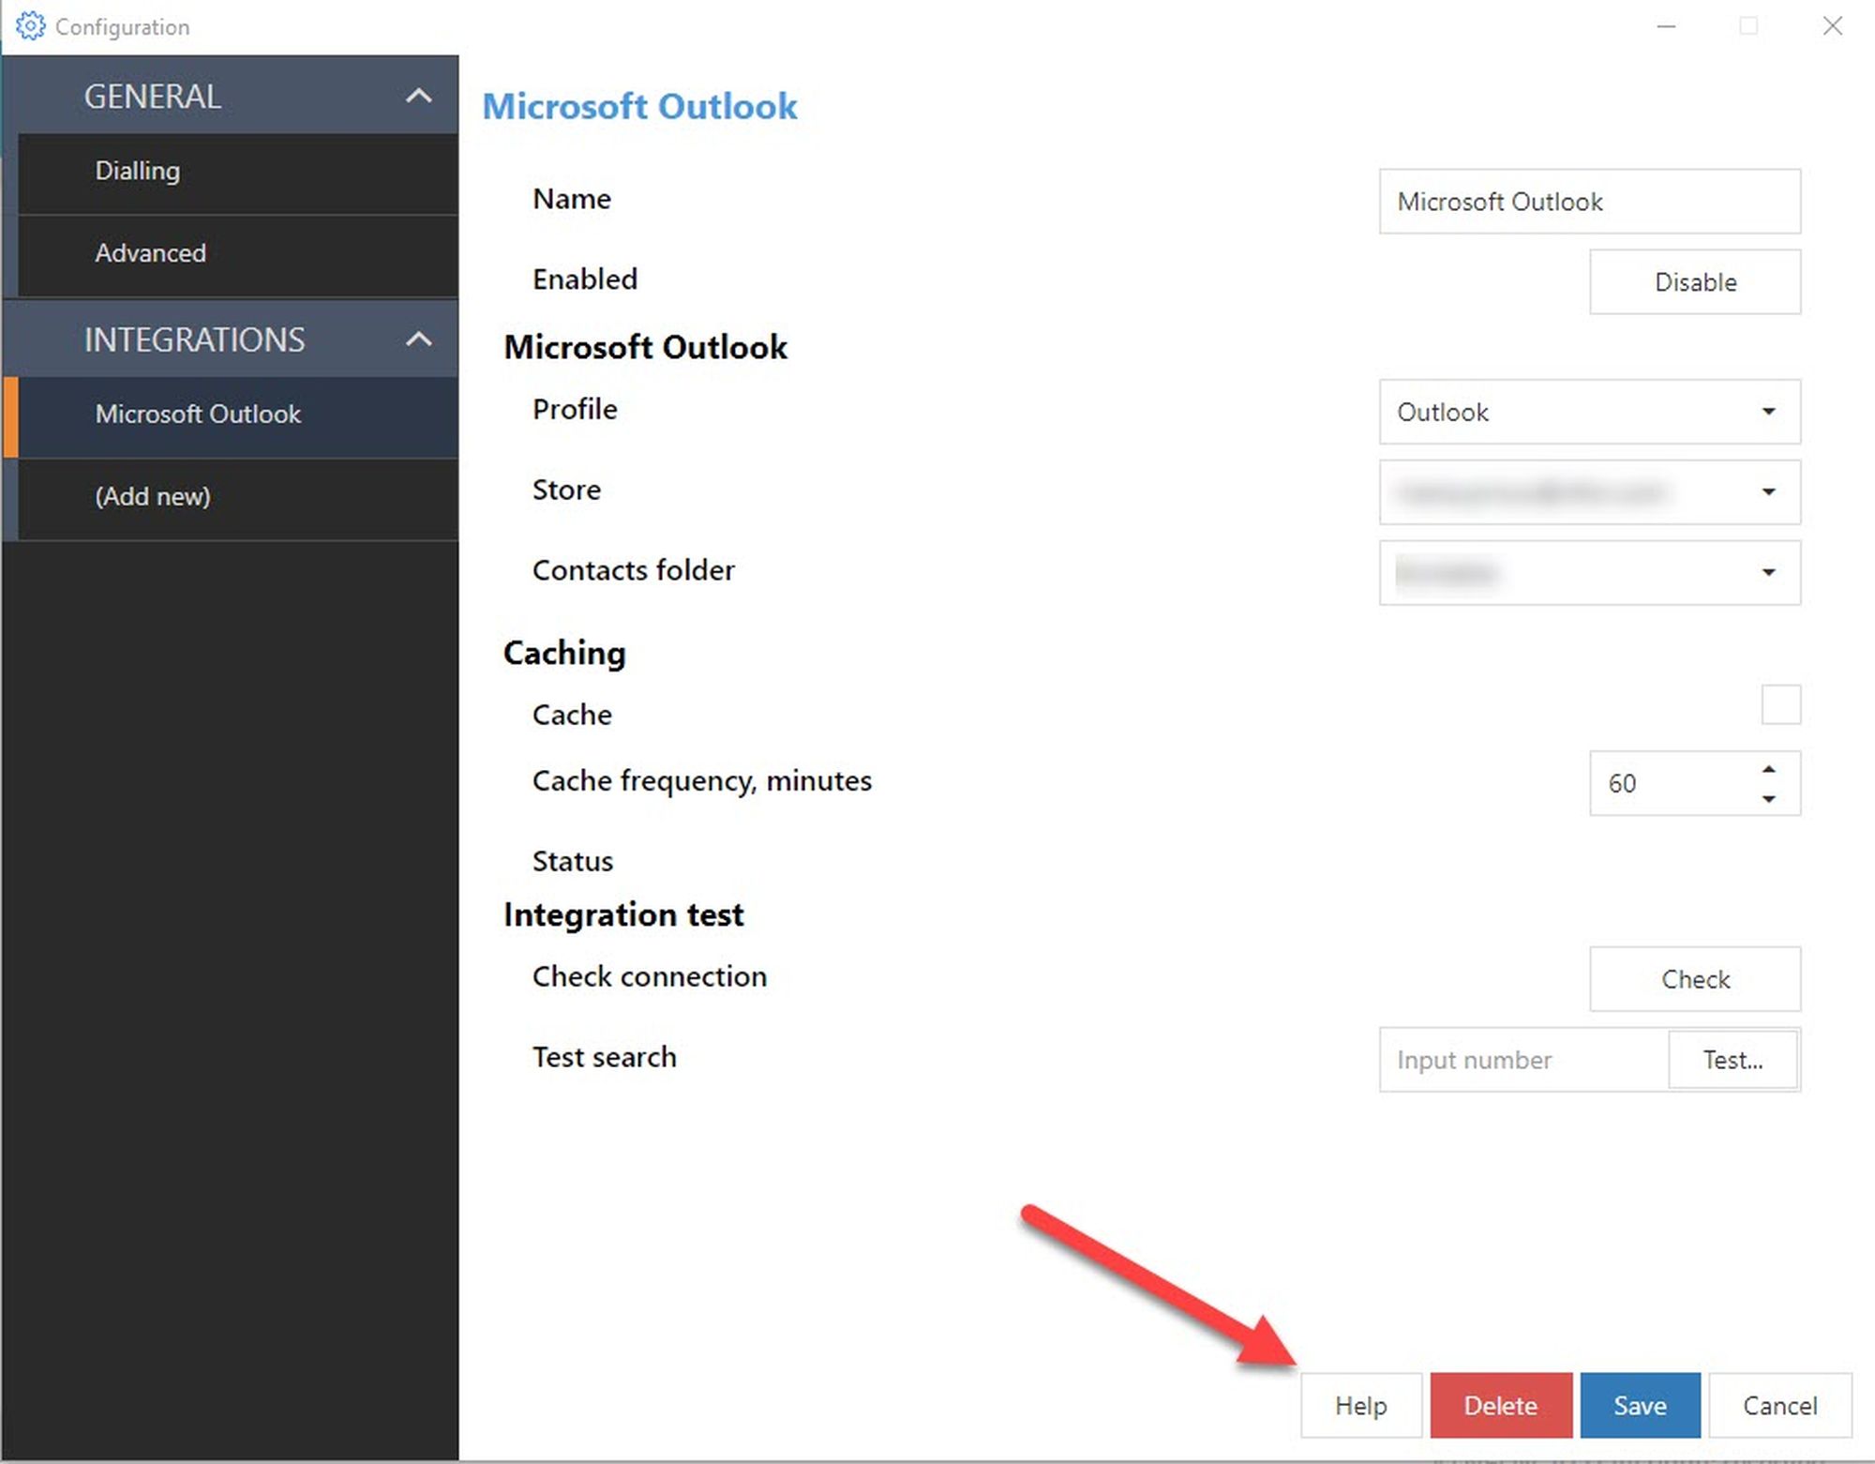Image resolution: width=1875 pixels, height=1464 pixels.
Task: Click (Add new) integration entry
Action: click(153, 496)
